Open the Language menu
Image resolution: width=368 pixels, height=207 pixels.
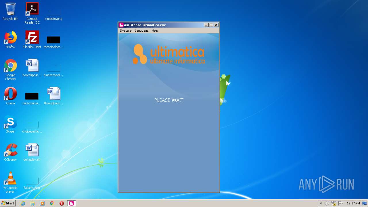click(141, 30)
